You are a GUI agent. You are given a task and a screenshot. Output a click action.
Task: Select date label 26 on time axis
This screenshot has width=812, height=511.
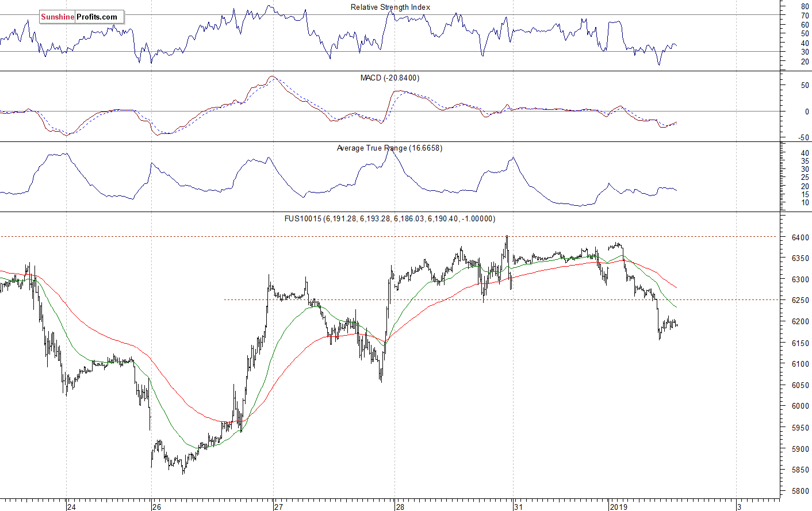click(x=157, y=507)
